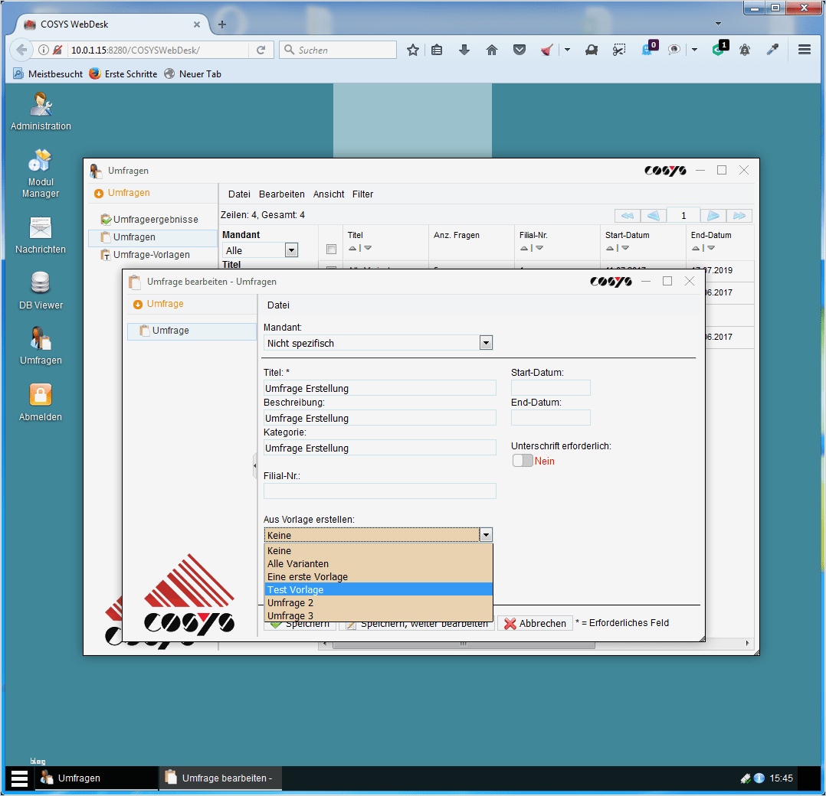Screen dimensions: 826x796
Task: Go to browser home page icon
Action: [x=491, y=50]
